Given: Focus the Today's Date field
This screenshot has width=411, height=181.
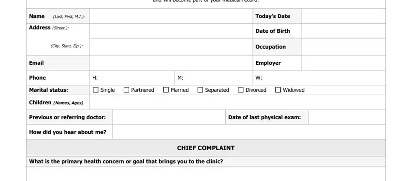Looking at the screenshot, I should (x=343, y=16).
